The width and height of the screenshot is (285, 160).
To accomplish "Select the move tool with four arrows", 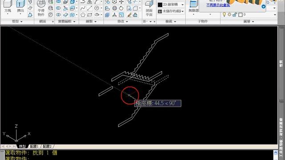I will coord(121,2).
